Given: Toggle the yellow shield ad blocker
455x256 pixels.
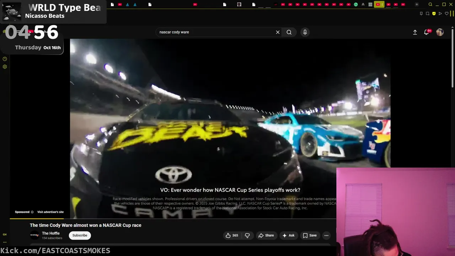Looking at the screenshot, I should 434,14.
